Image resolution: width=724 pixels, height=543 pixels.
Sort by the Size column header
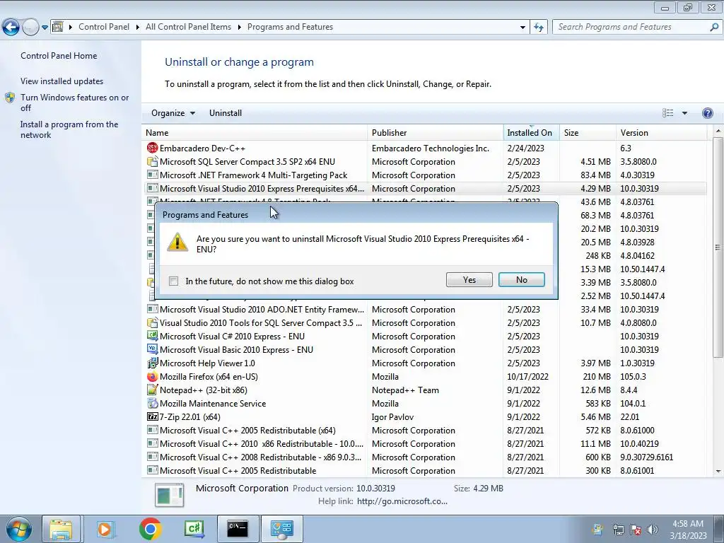click(x=588, y=132)
